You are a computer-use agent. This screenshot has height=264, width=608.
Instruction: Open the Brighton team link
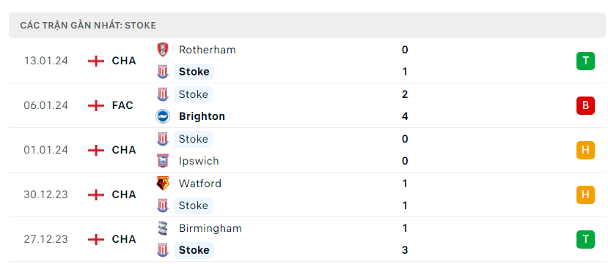pos(202,116)
